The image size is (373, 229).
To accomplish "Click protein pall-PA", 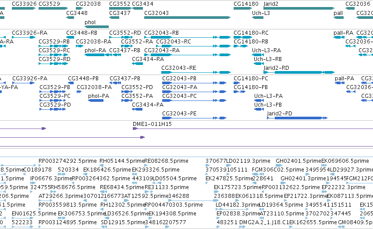I will (x=345, y=79).
